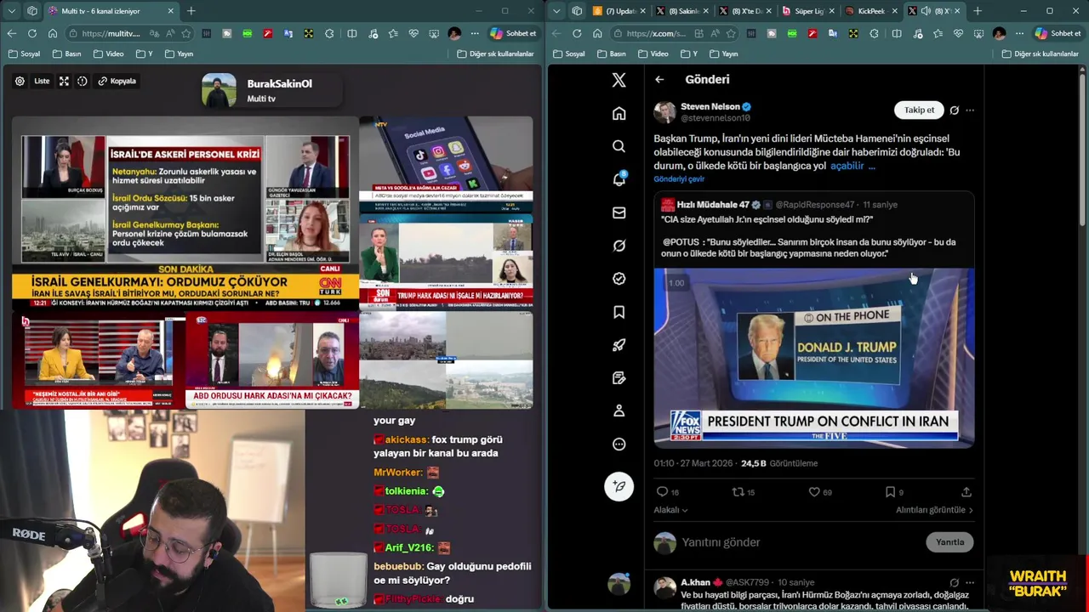Open Steven Nelson profile avatar

tap(664, 112)
